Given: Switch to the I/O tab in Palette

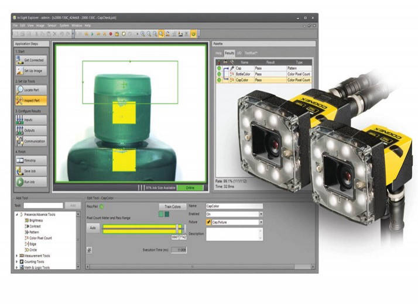Looking at the screenshot, I should click(x=239, y=53).
